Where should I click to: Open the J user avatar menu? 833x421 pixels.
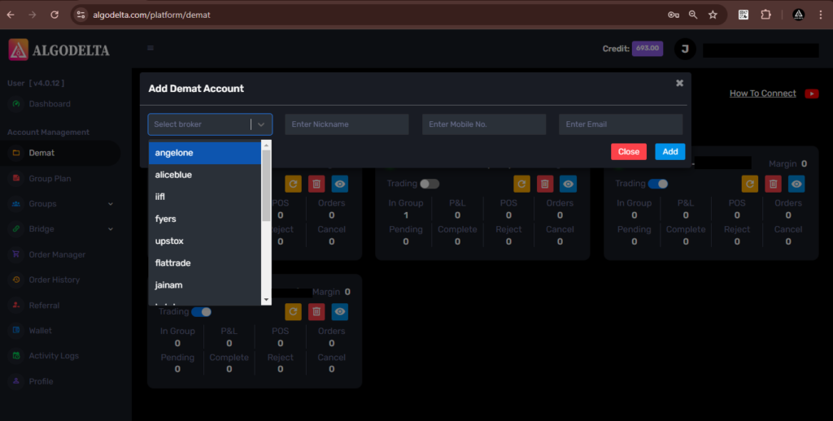685,49
